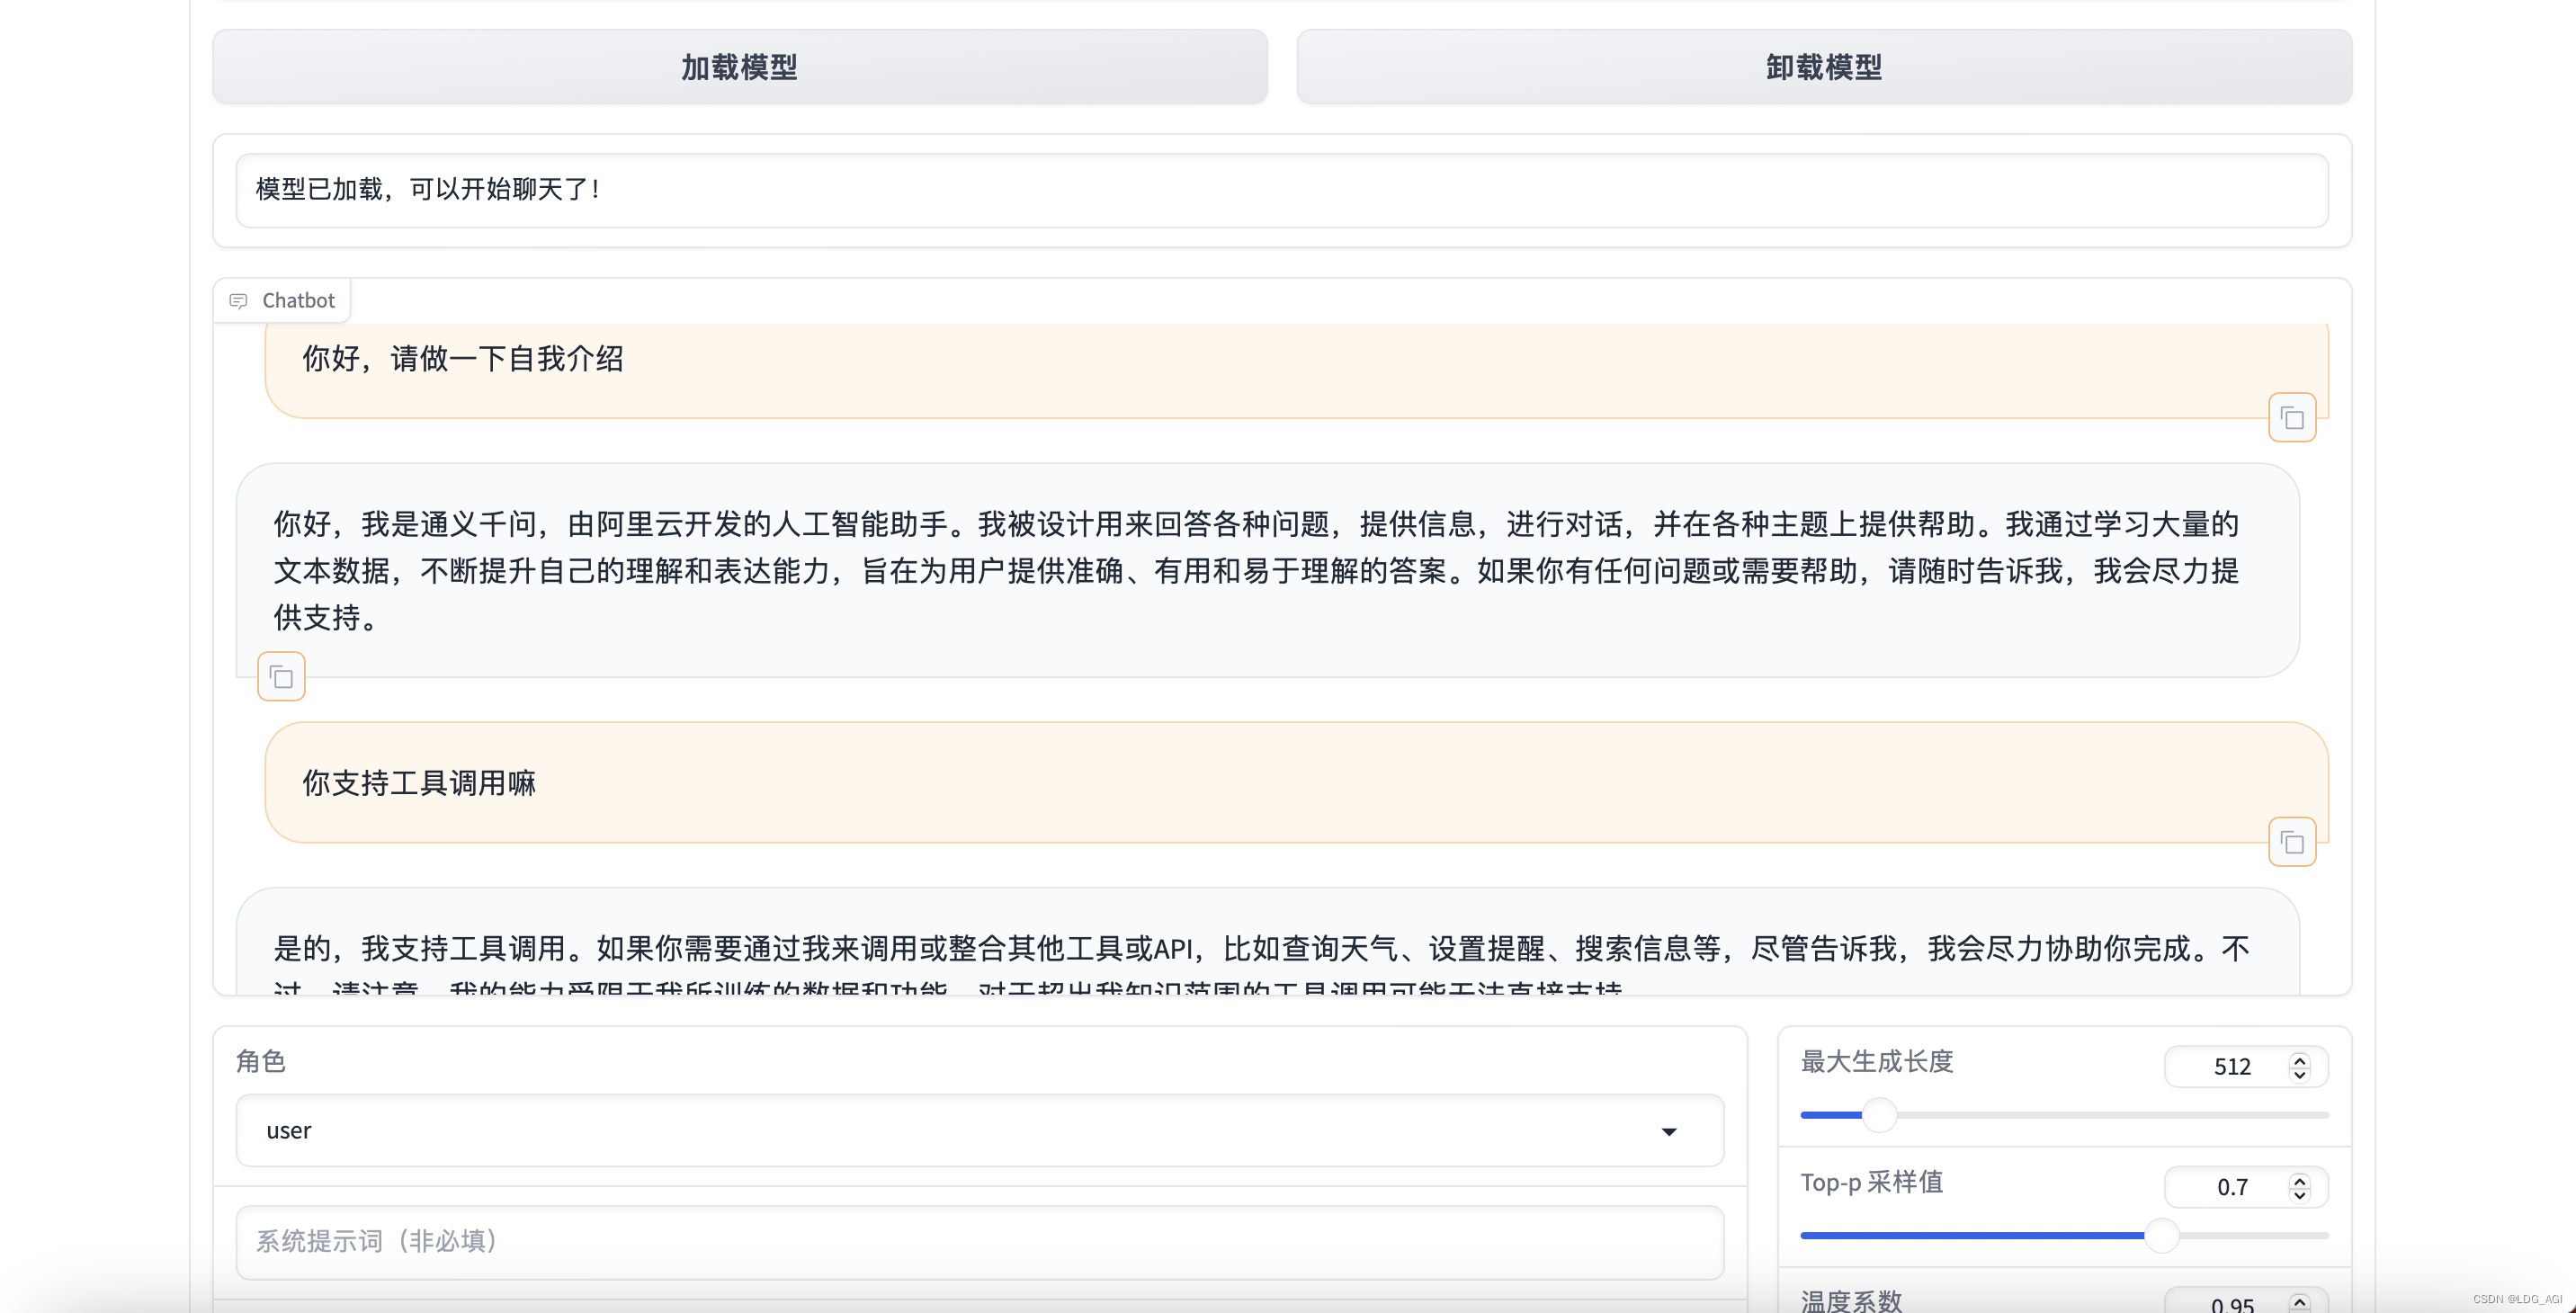Copy the Tongyi Qianwen introduction reply

[281, 677]
